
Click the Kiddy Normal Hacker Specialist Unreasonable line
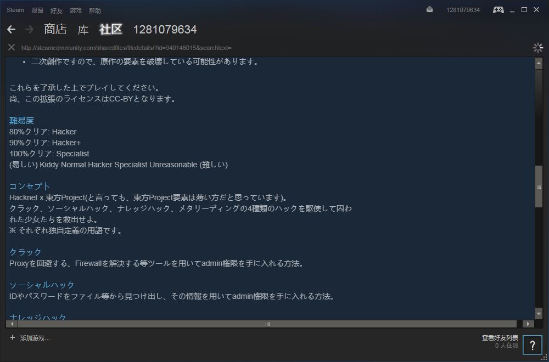[119, 165]
